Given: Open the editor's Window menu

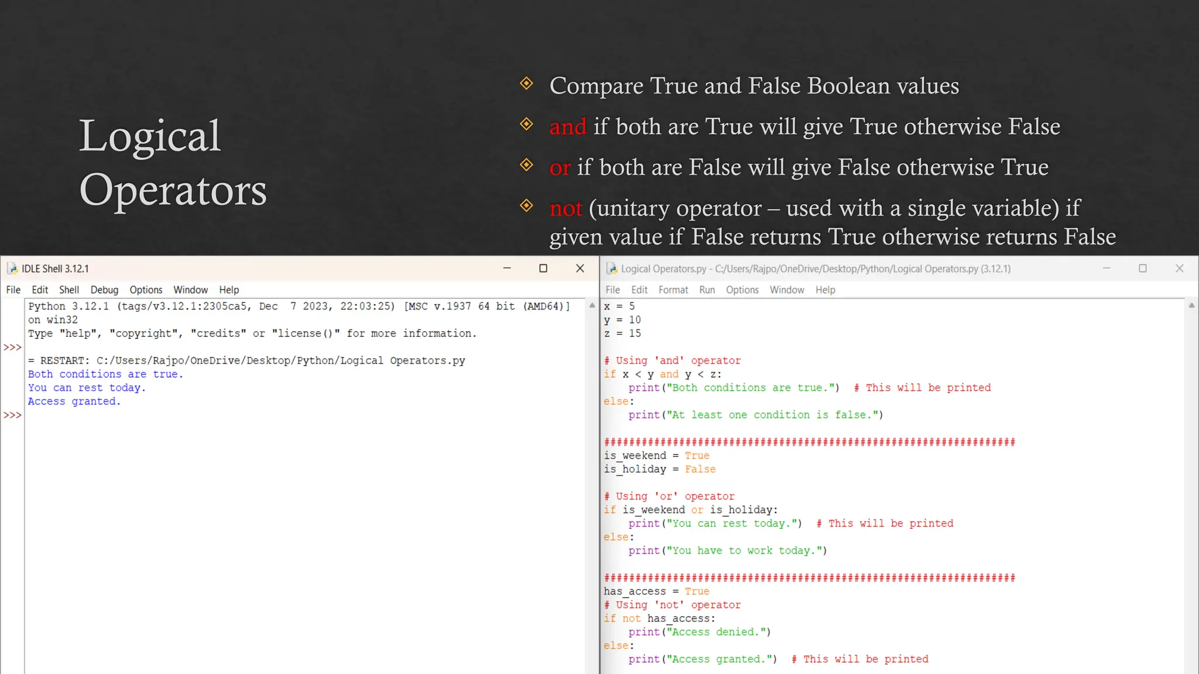Looking at the screenshot, I should coord(786,290).
